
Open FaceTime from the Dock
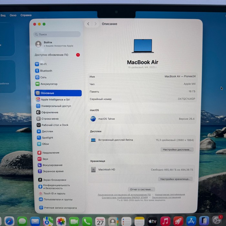point(74,221)
